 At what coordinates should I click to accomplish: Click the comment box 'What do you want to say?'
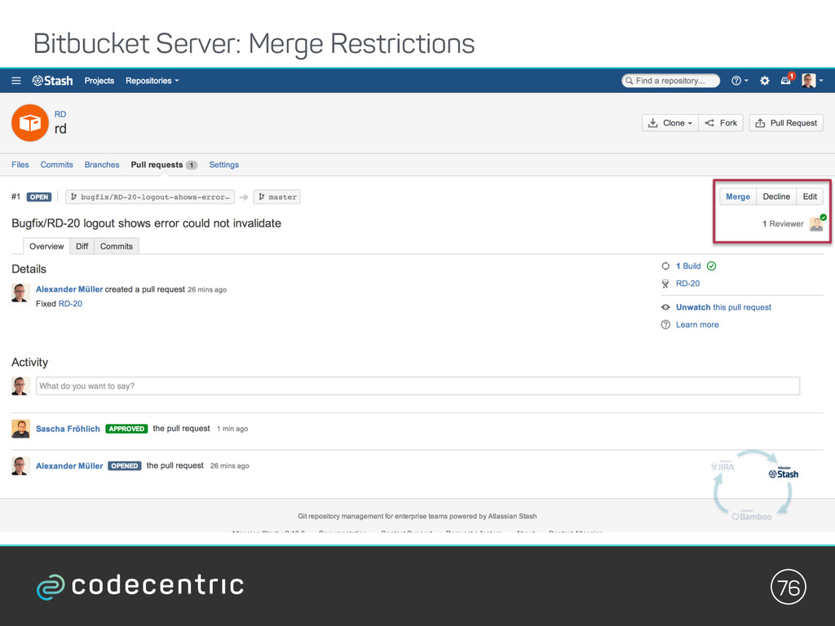tap(417, 386)
